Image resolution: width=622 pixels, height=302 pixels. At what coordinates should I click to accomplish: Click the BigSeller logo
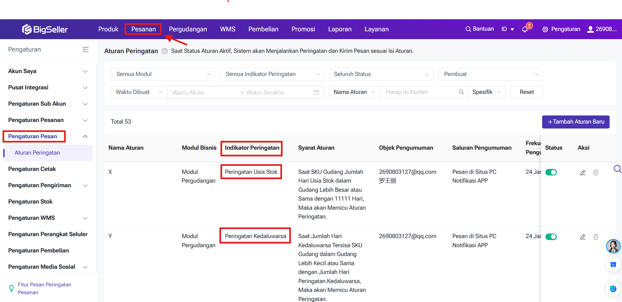coord(45,29)
